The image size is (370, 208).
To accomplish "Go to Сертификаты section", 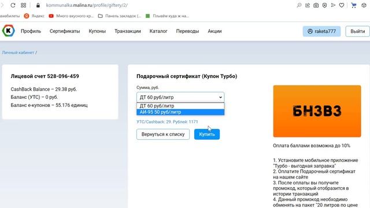I will click(65, 31).
